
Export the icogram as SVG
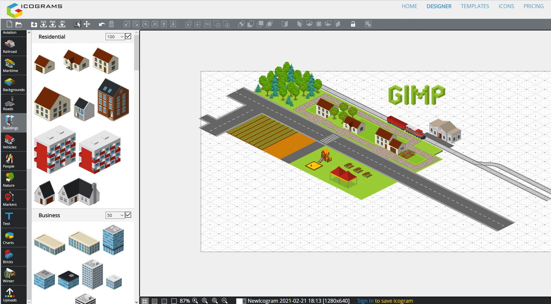44,24
